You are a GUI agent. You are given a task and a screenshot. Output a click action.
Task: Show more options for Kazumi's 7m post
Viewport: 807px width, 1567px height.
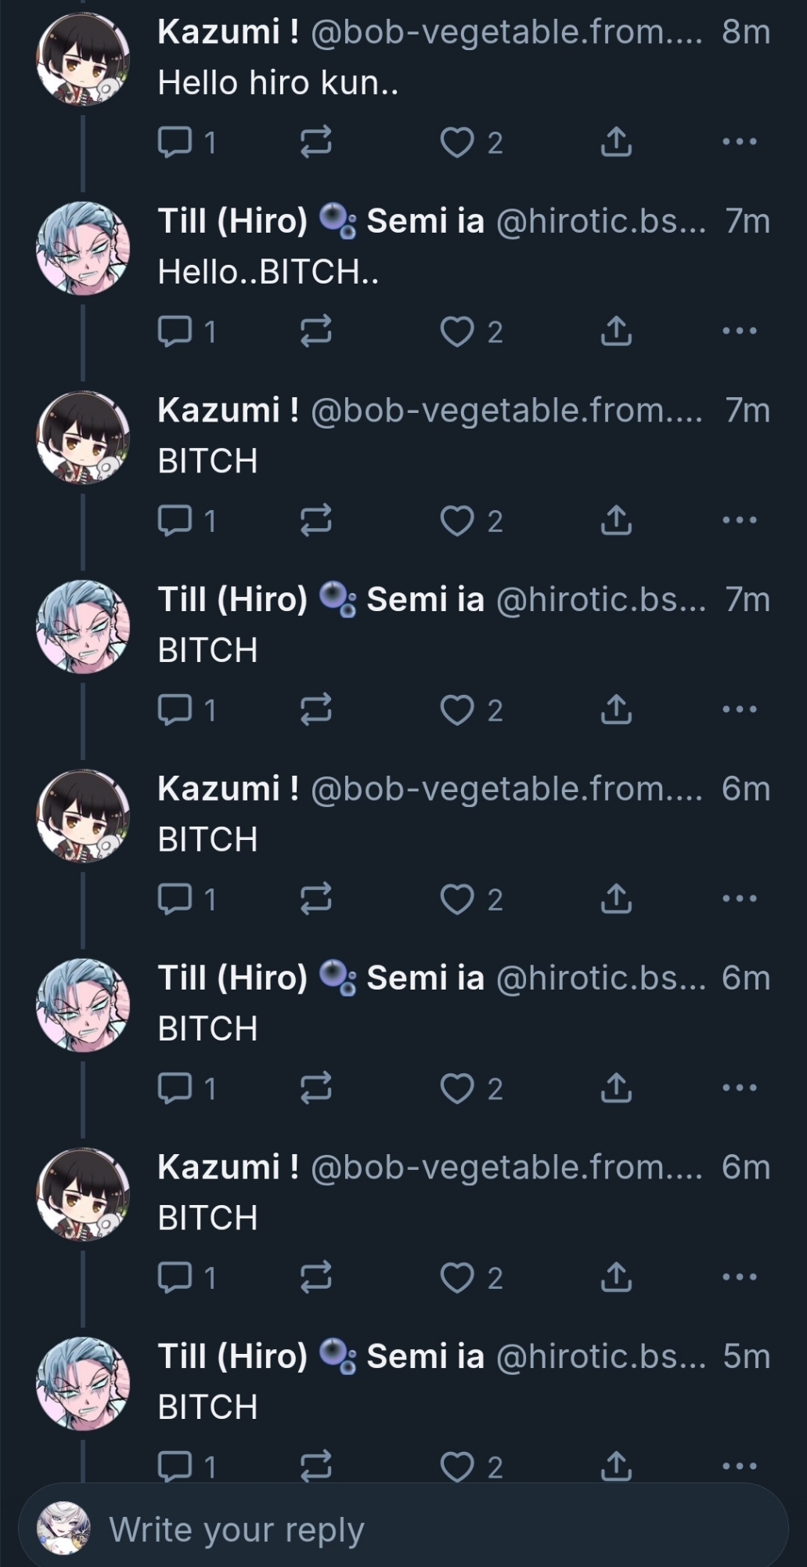[740, 520]
